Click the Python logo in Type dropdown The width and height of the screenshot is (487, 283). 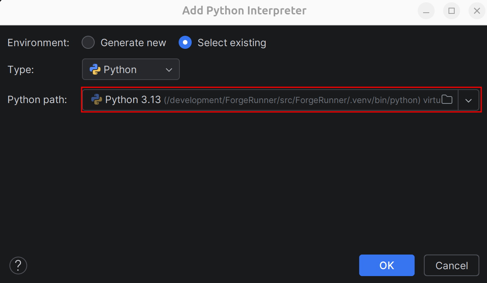pyautogui.click(x=95, y=70)
